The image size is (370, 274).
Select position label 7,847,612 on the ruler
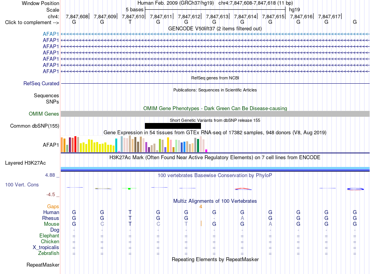[x=189, y=16]
